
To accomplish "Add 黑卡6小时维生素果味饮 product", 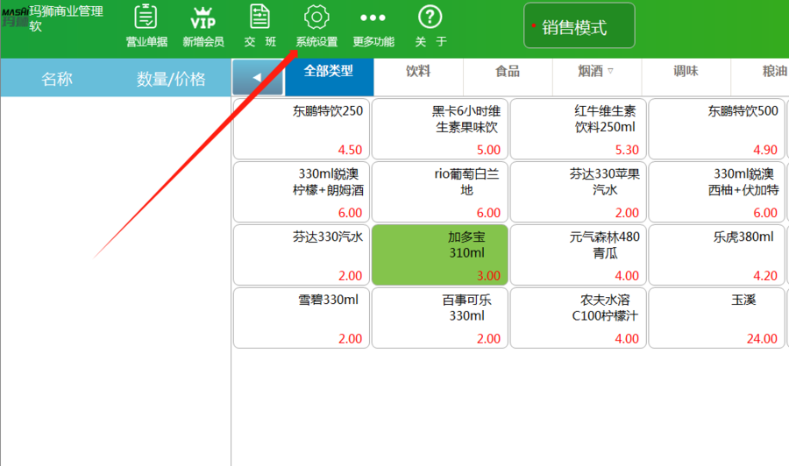I will click(440, 129).
